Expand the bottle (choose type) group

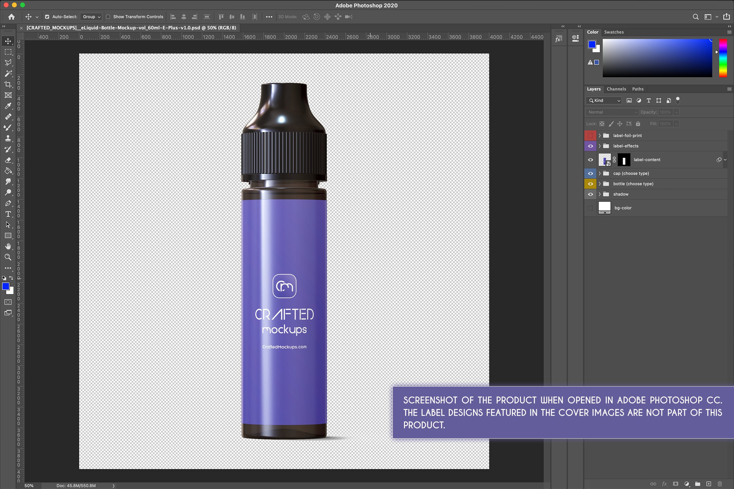click(599, 184)
